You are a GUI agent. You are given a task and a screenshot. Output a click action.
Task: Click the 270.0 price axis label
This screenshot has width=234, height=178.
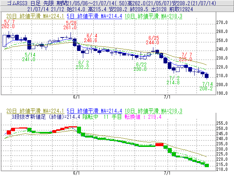pos(222,22)
